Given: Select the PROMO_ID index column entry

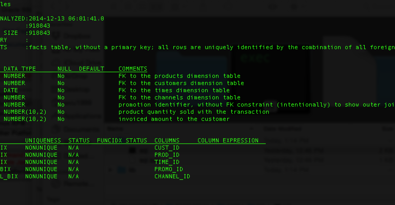Looking at the screenshot, I should coord(168,169).
